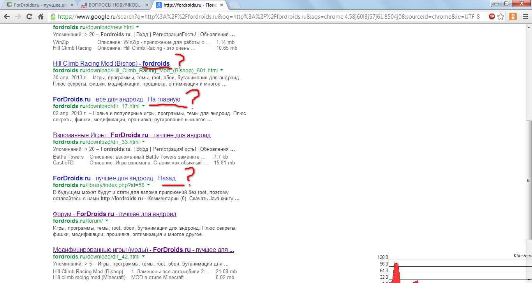
Task: Open dropdown arrow next to download/dir_17.html
Action: (143, 106)
